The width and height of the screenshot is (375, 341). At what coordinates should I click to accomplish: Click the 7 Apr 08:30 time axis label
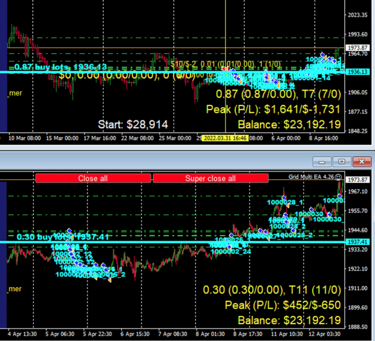(173, 334)
